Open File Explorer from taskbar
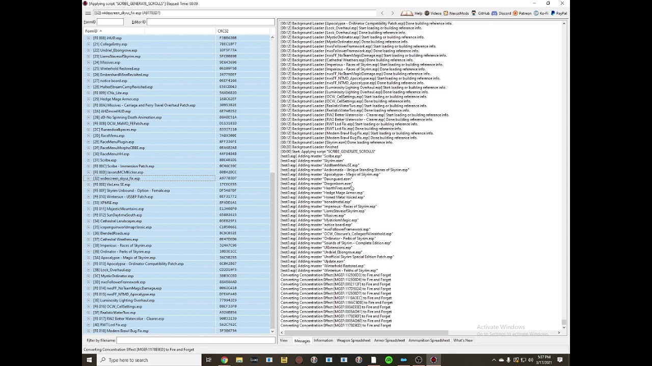Screen dimensions: 652x366 [x=239, y=360]
